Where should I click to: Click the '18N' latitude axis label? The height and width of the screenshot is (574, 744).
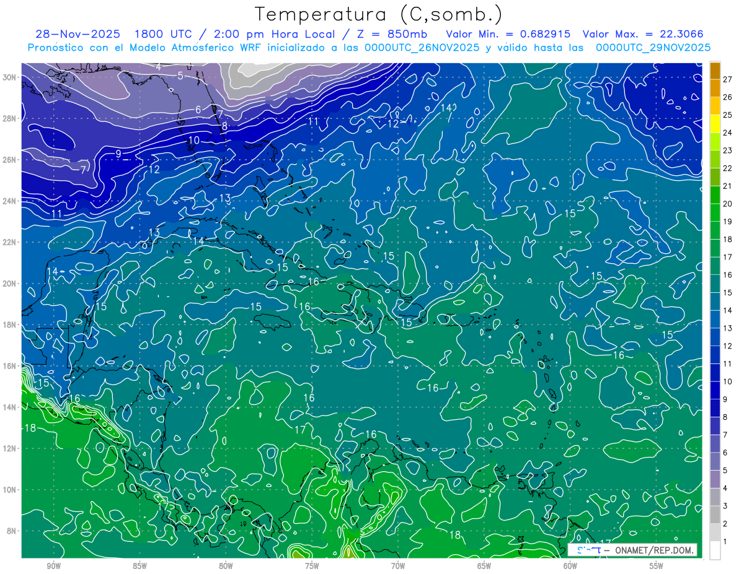click(x=9, y=324)
